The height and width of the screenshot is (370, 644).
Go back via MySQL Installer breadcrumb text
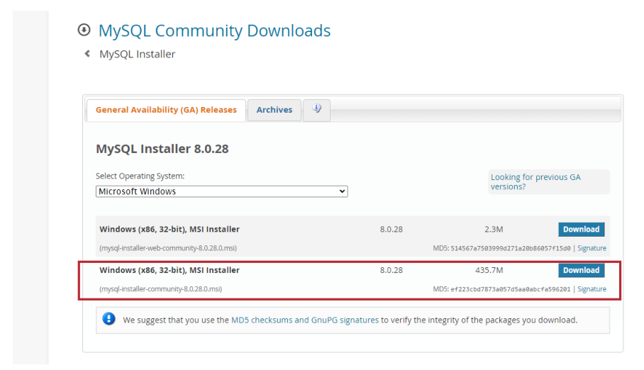pos(137,54)
